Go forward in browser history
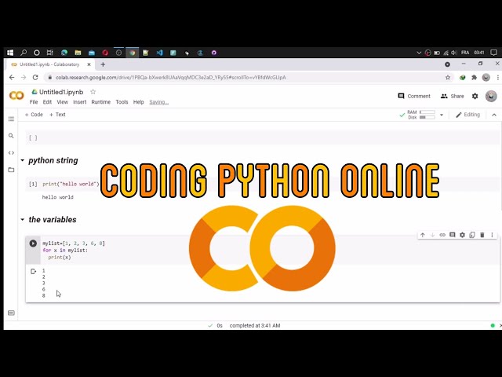 pyautogui.click(x=24, y=78)
